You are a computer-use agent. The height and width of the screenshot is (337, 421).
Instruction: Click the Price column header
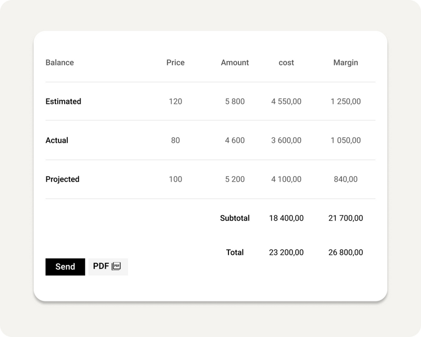click(175, 63)
